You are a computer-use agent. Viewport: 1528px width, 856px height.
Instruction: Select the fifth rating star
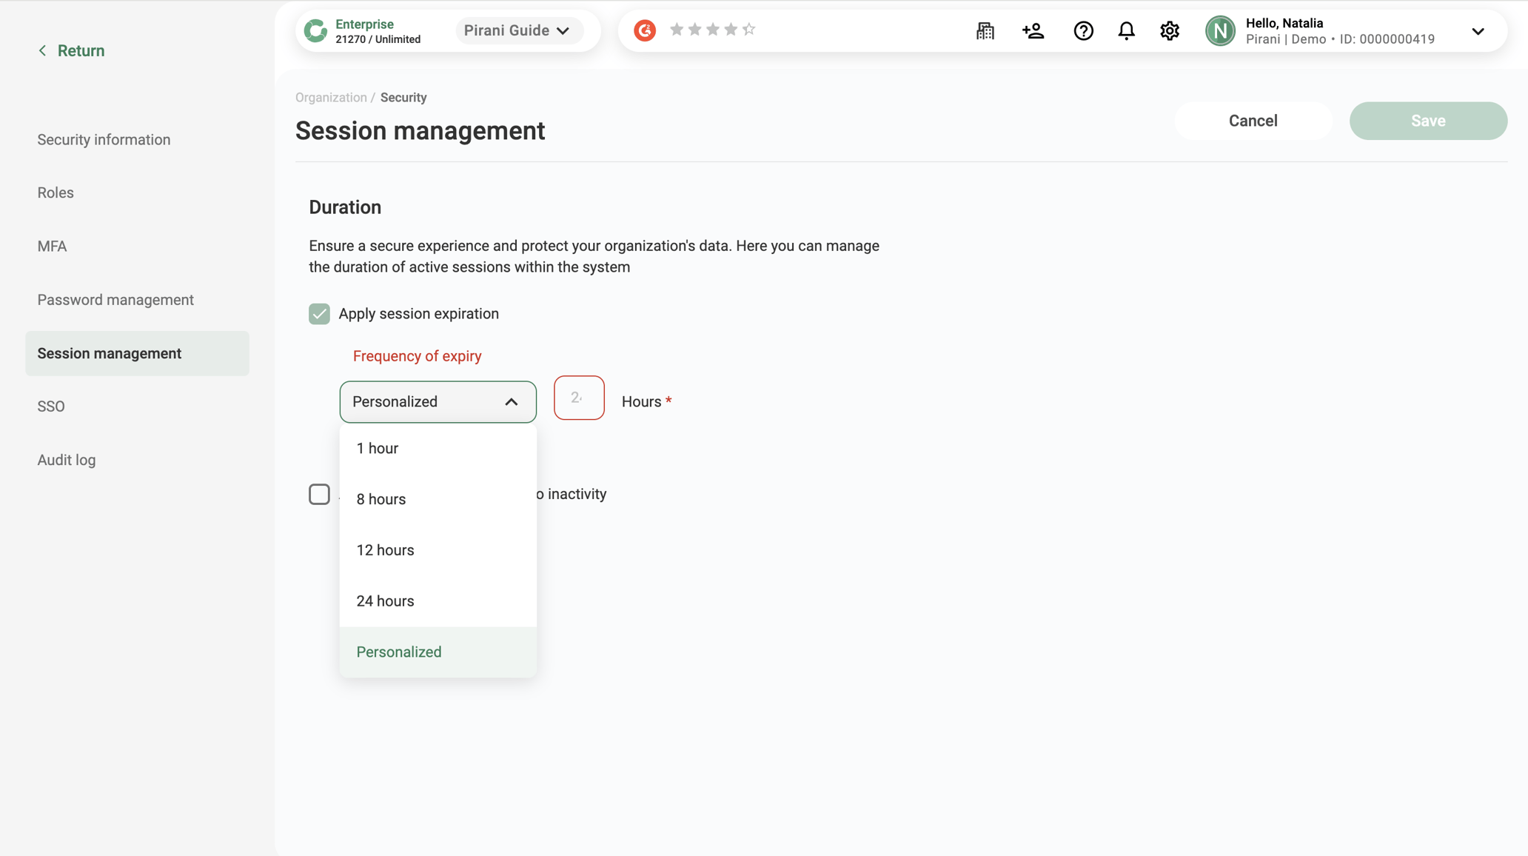pos(750,28)
